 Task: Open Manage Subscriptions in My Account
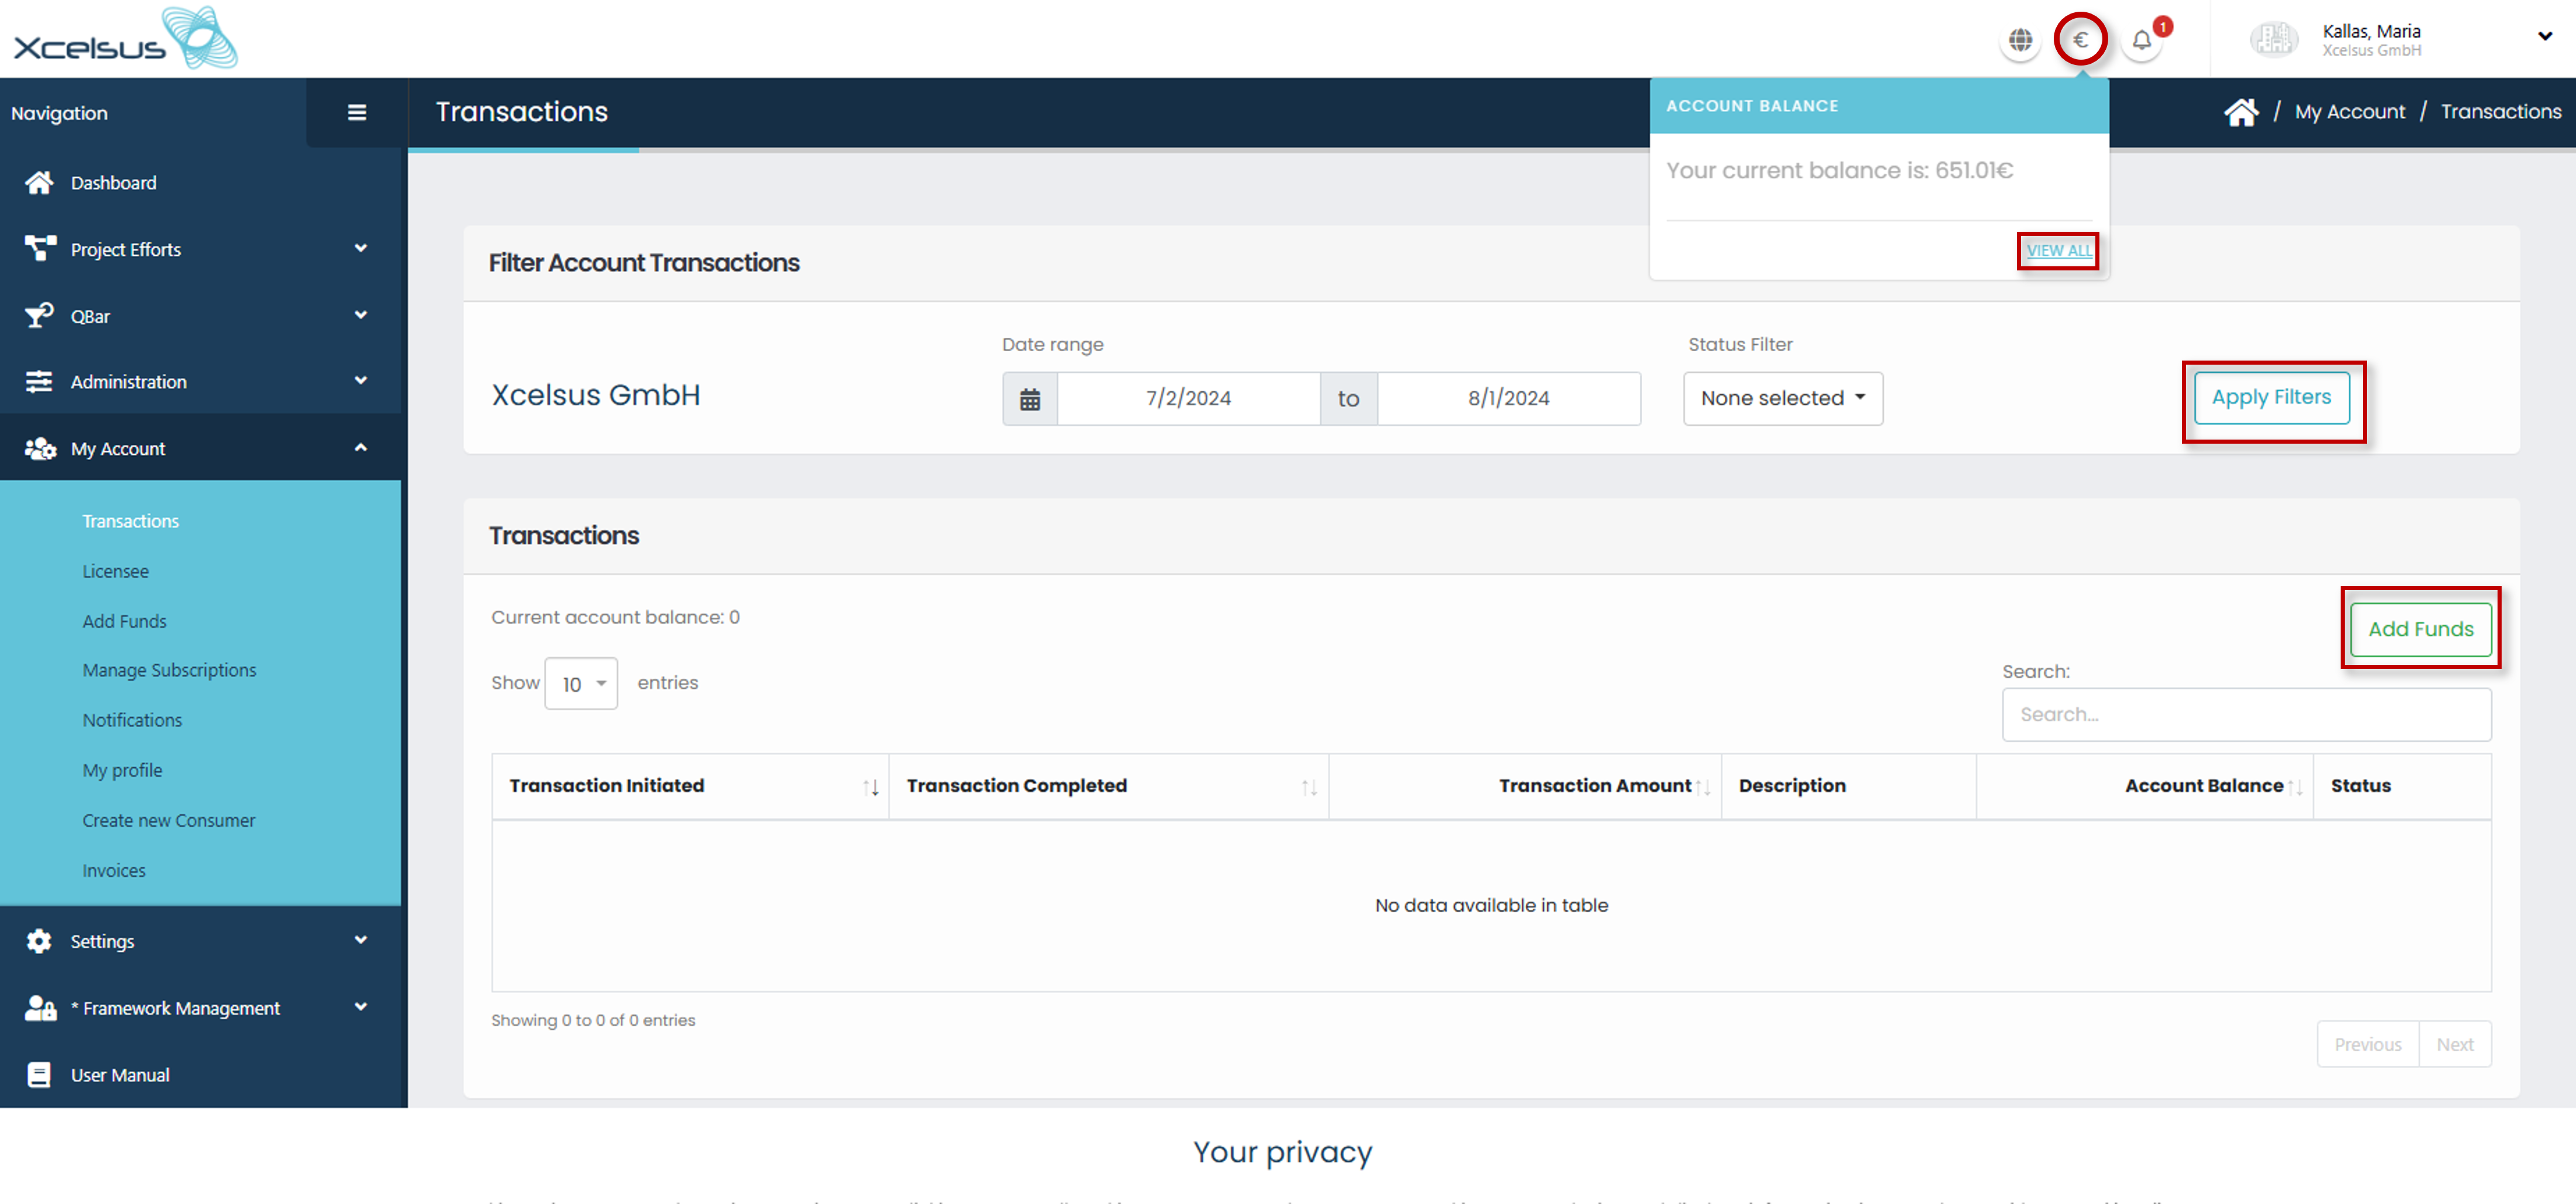tap(169, 670)
